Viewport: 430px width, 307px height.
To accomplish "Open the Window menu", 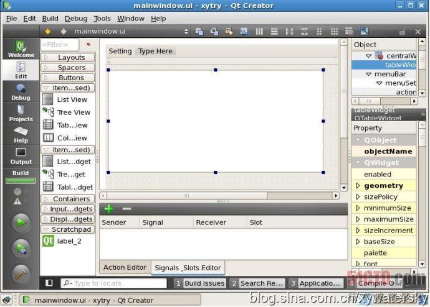I will pyautogui.click(x=131, y=19).
